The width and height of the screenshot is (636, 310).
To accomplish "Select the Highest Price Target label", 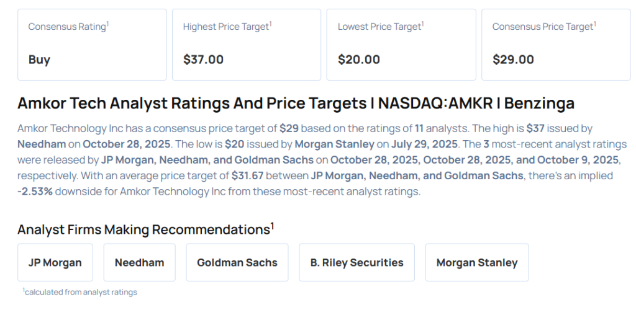I will click(227, 27).
